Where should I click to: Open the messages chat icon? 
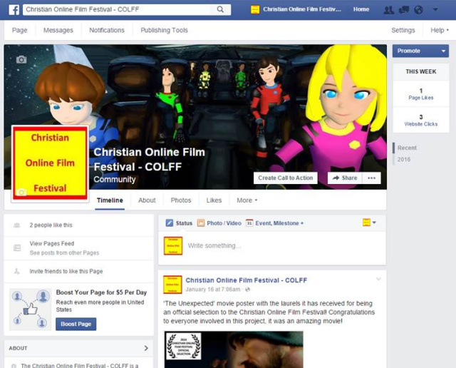coord(404,10)
